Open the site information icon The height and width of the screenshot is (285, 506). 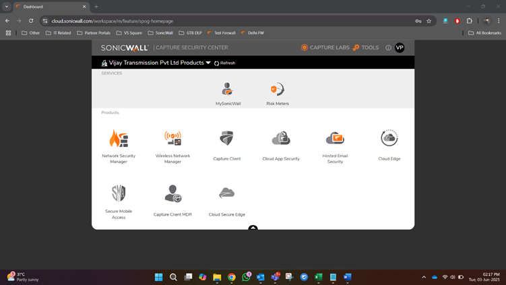tap(45, 21)
